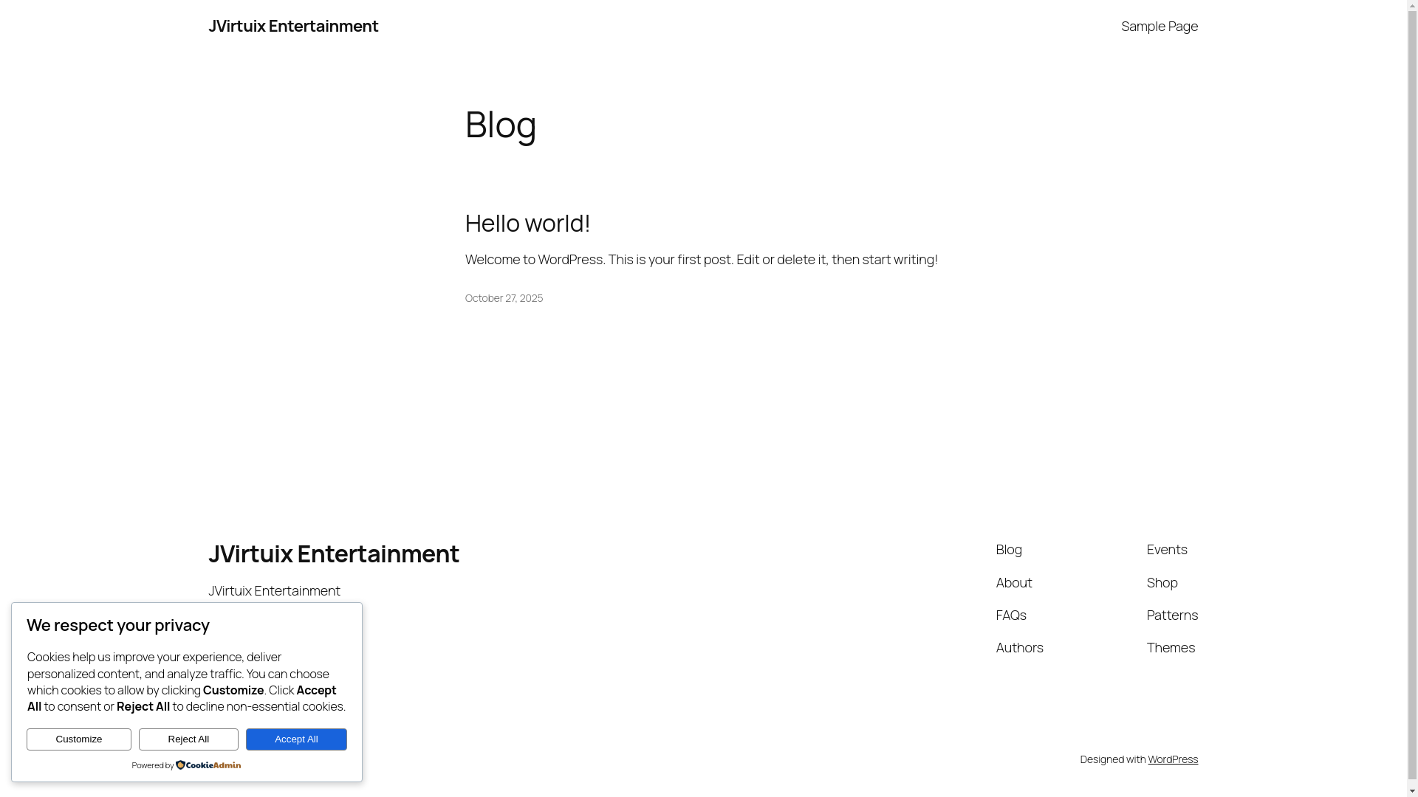Click the WordPress credit link
The height and width of the screenshot is (797, 1418).
point(1172,759)
